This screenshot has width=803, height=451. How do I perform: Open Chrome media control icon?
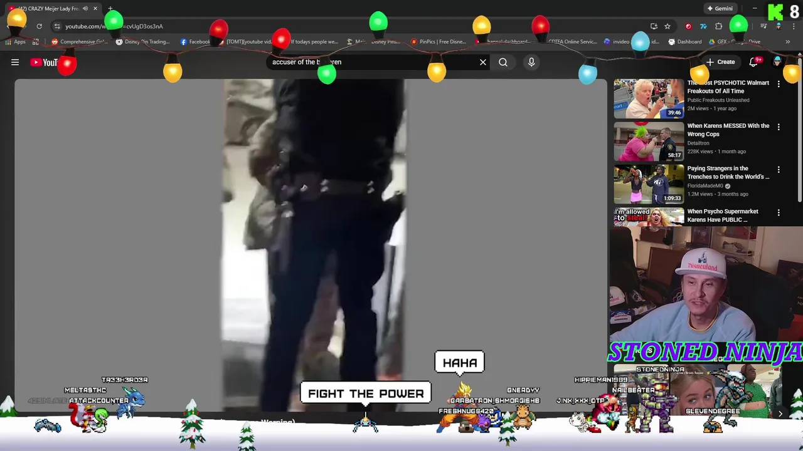pos(763,26)
